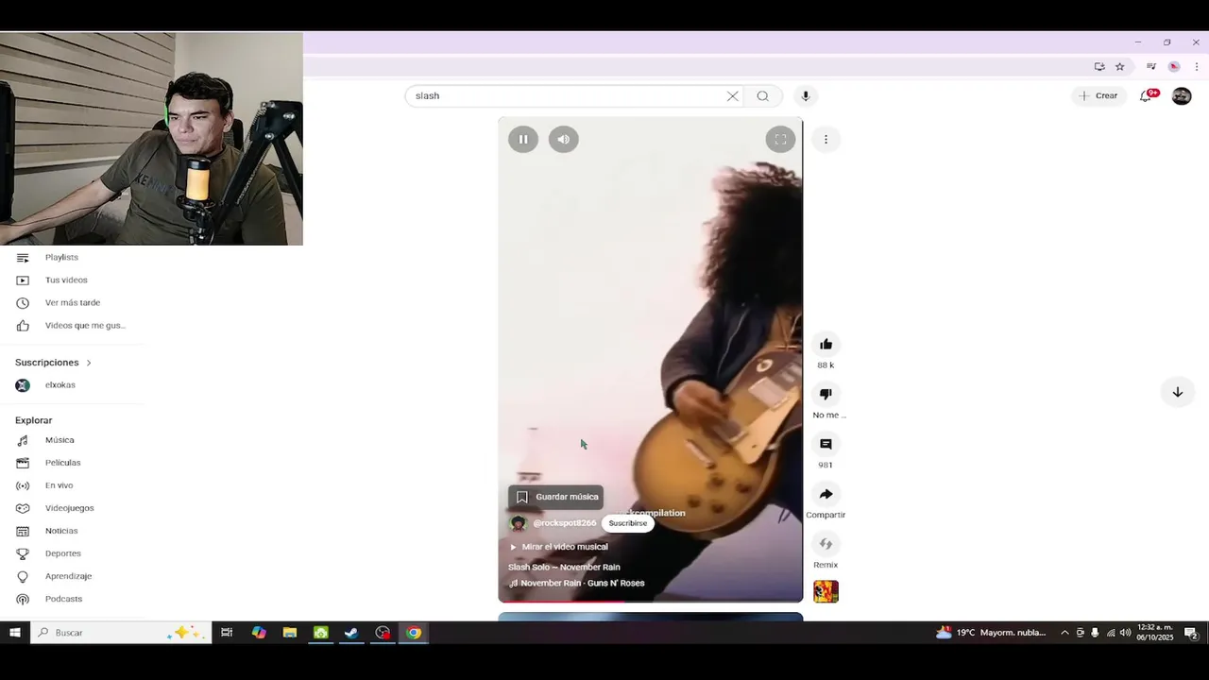Click the install/cast icon in the address bar

tap(1099, 66)
